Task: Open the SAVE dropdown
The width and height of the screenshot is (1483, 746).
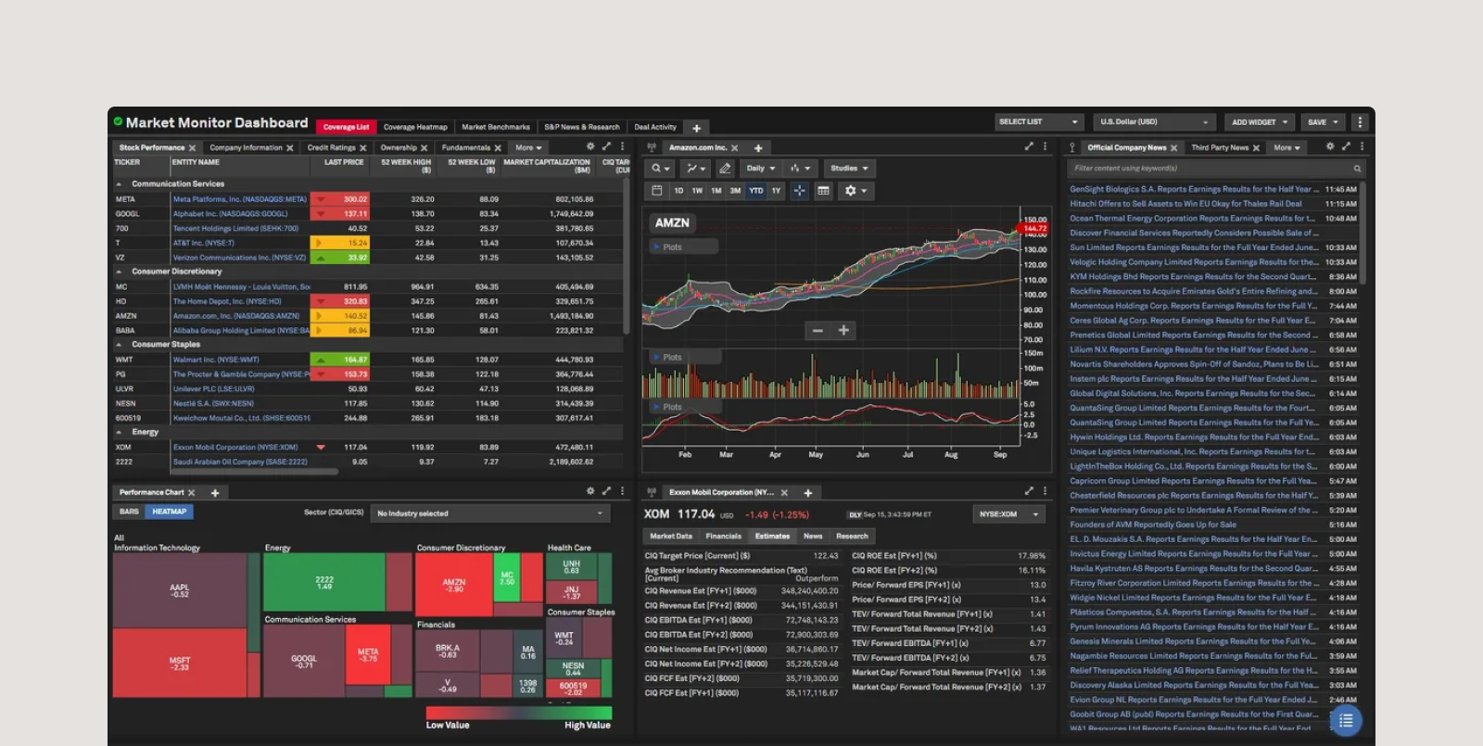Action: tap(1323, 122)
